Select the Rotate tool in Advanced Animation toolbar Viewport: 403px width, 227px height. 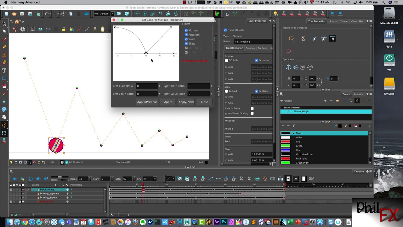pyautogui.click(x=145, y=14)
